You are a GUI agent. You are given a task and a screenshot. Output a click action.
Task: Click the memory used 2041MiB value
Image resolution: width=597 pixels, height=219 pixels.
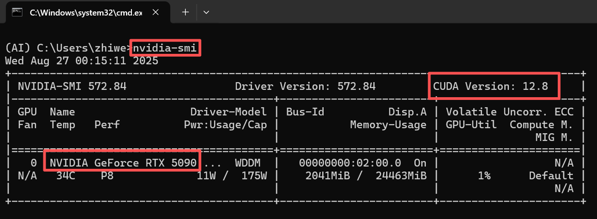(x=328, y=176)
